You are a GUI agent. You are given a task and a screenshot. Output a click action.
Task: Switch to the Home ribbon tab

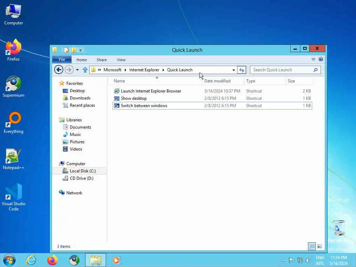[81, 60]
